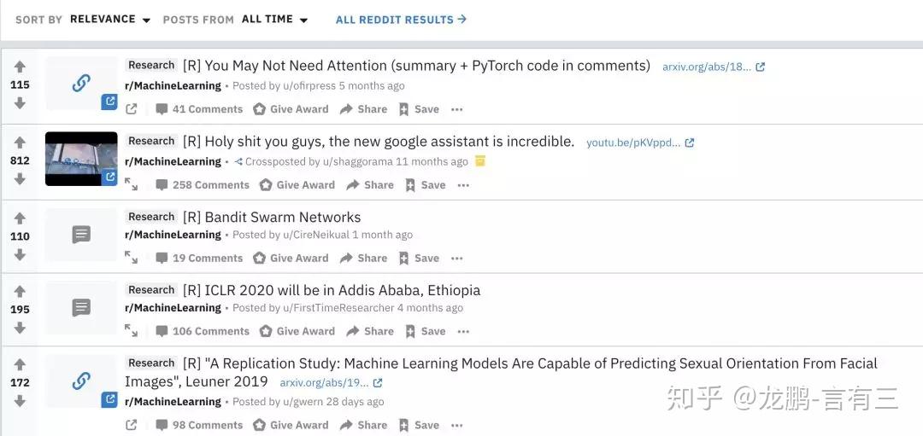Click Give Award on the ICLR 2020 post
This screenshot has height=436, width=923.
[x=297, y=331]
